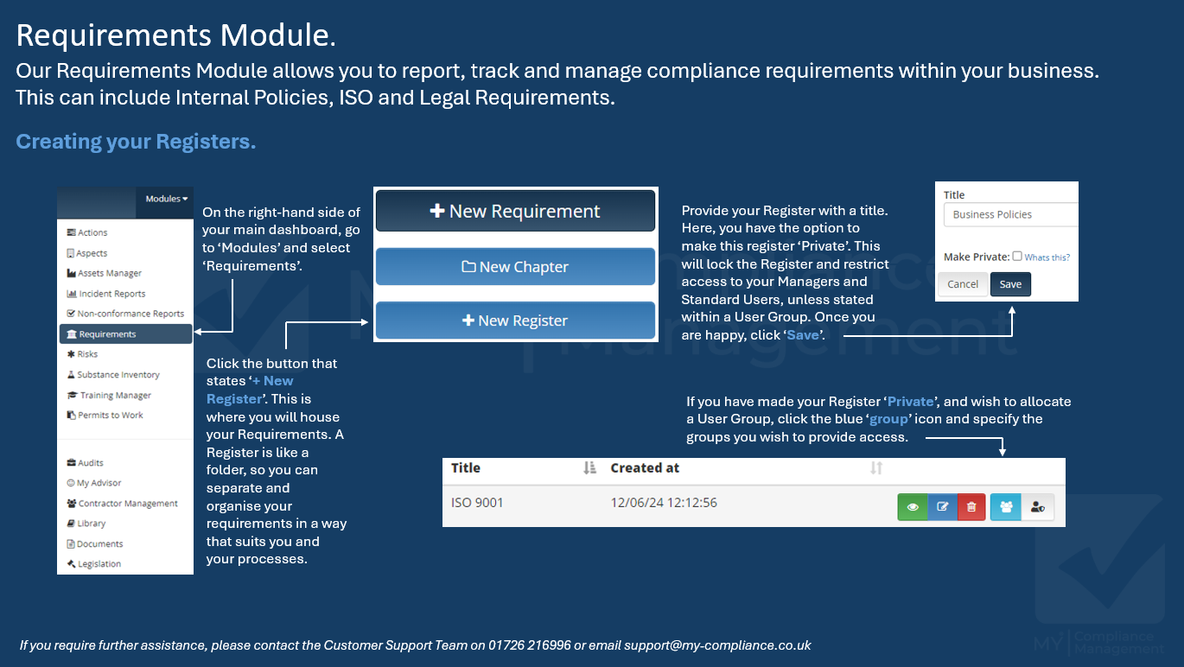The image size is (1184, 667).
Task: Select the ISO 9001 register row
Action: [x=477, y=503]
